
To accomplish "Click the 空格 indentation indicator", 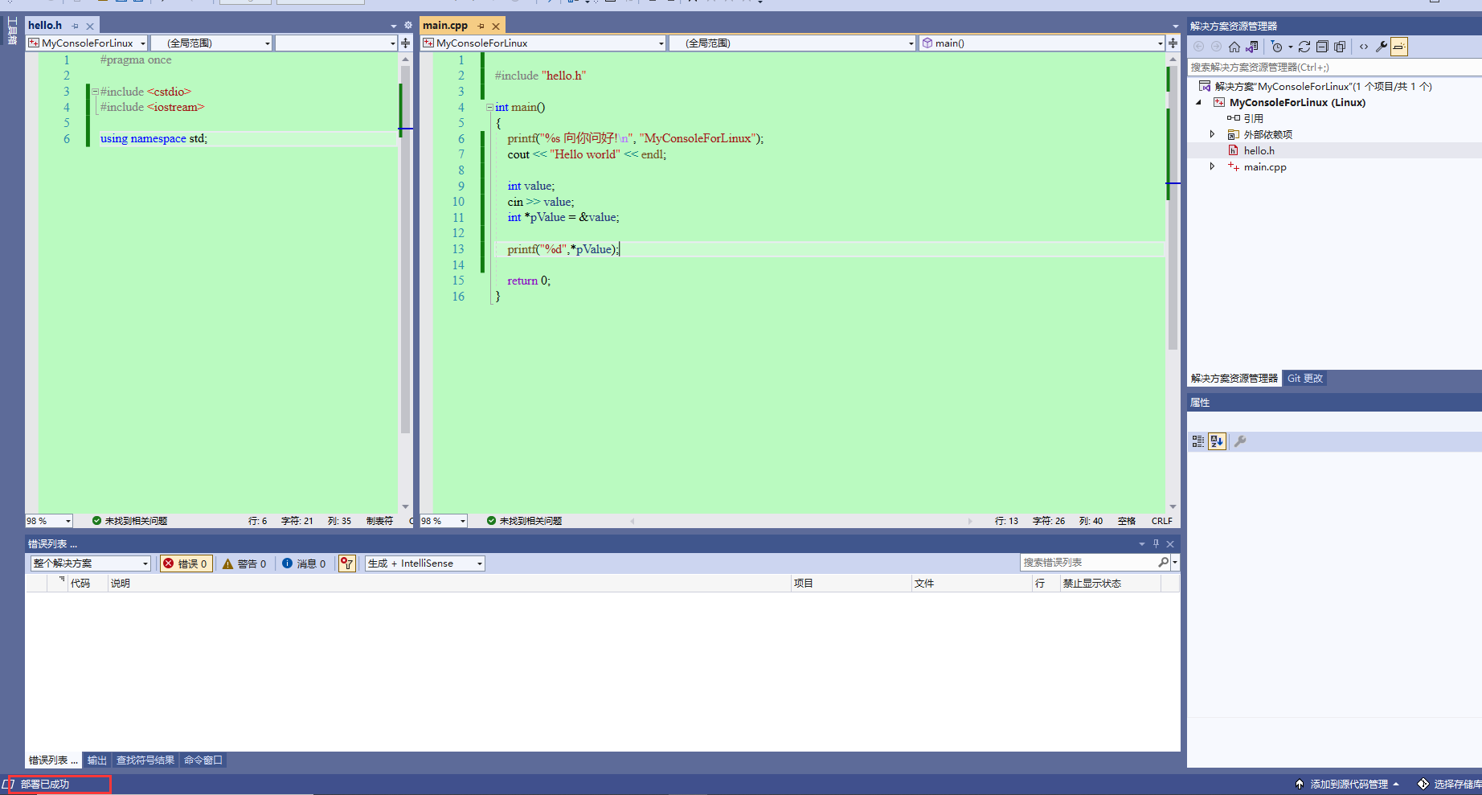I will (x=1127, y=521).
